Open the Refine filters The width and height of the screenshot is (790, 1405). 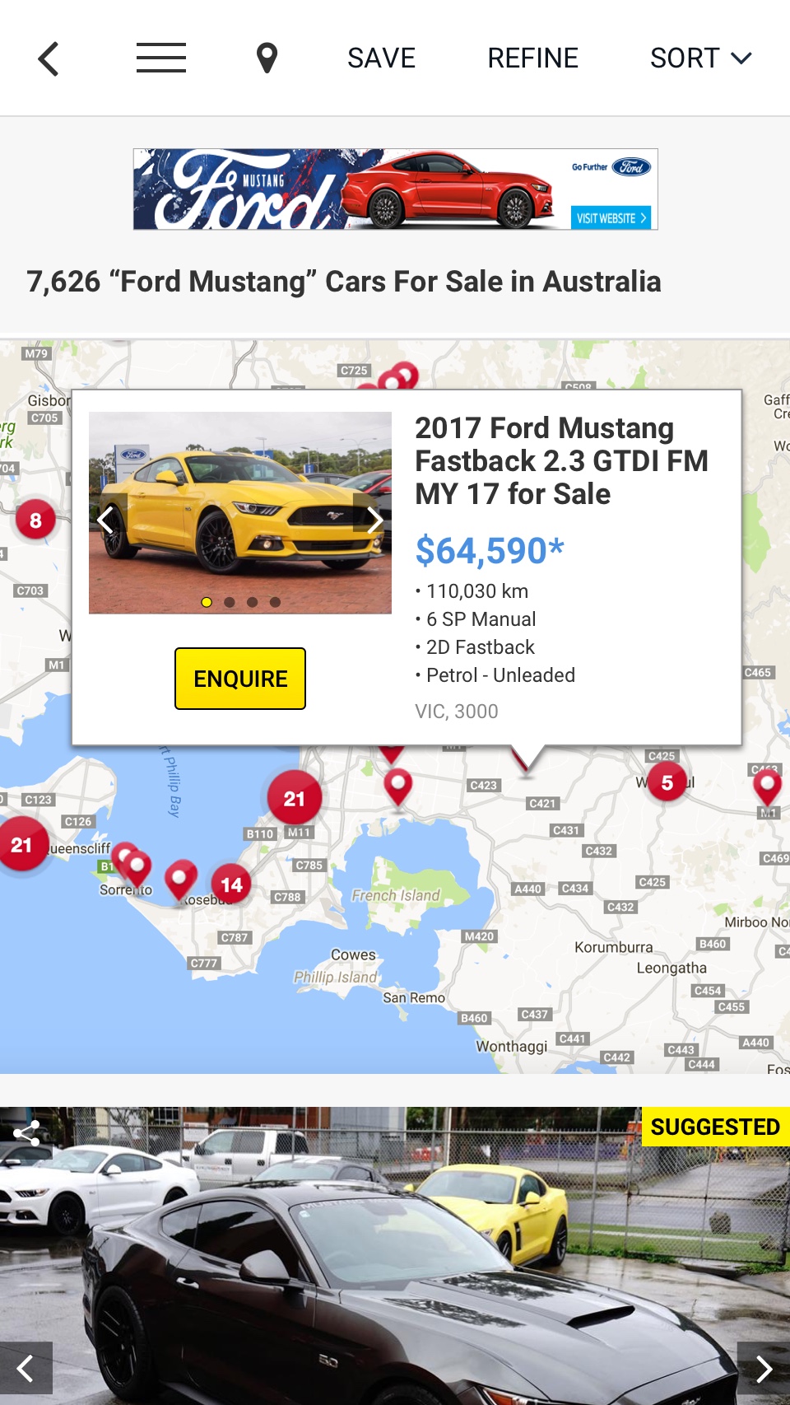tap(532, 58)
